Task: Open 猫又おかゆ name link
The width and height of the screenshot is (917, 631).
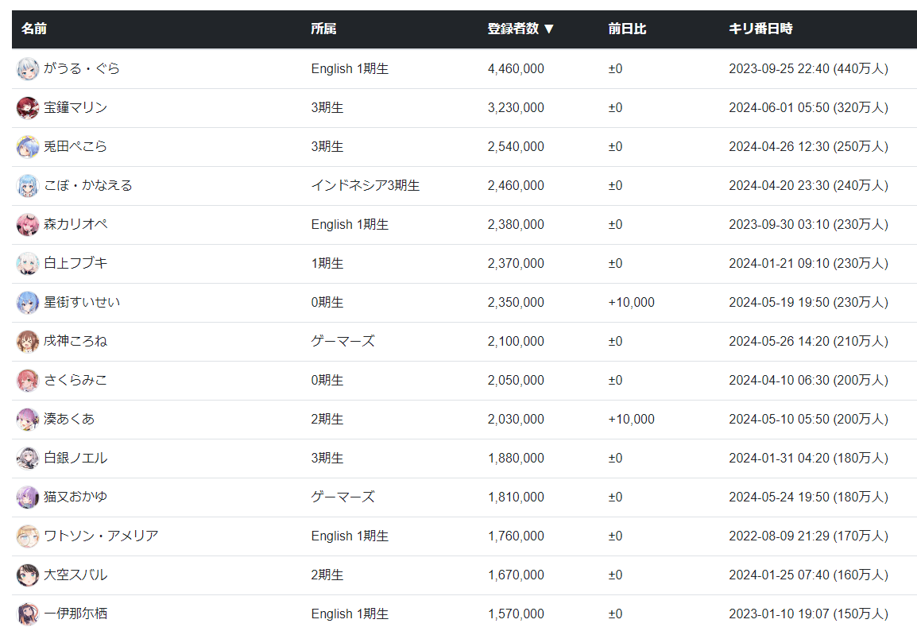Action: tap(75, 497)
